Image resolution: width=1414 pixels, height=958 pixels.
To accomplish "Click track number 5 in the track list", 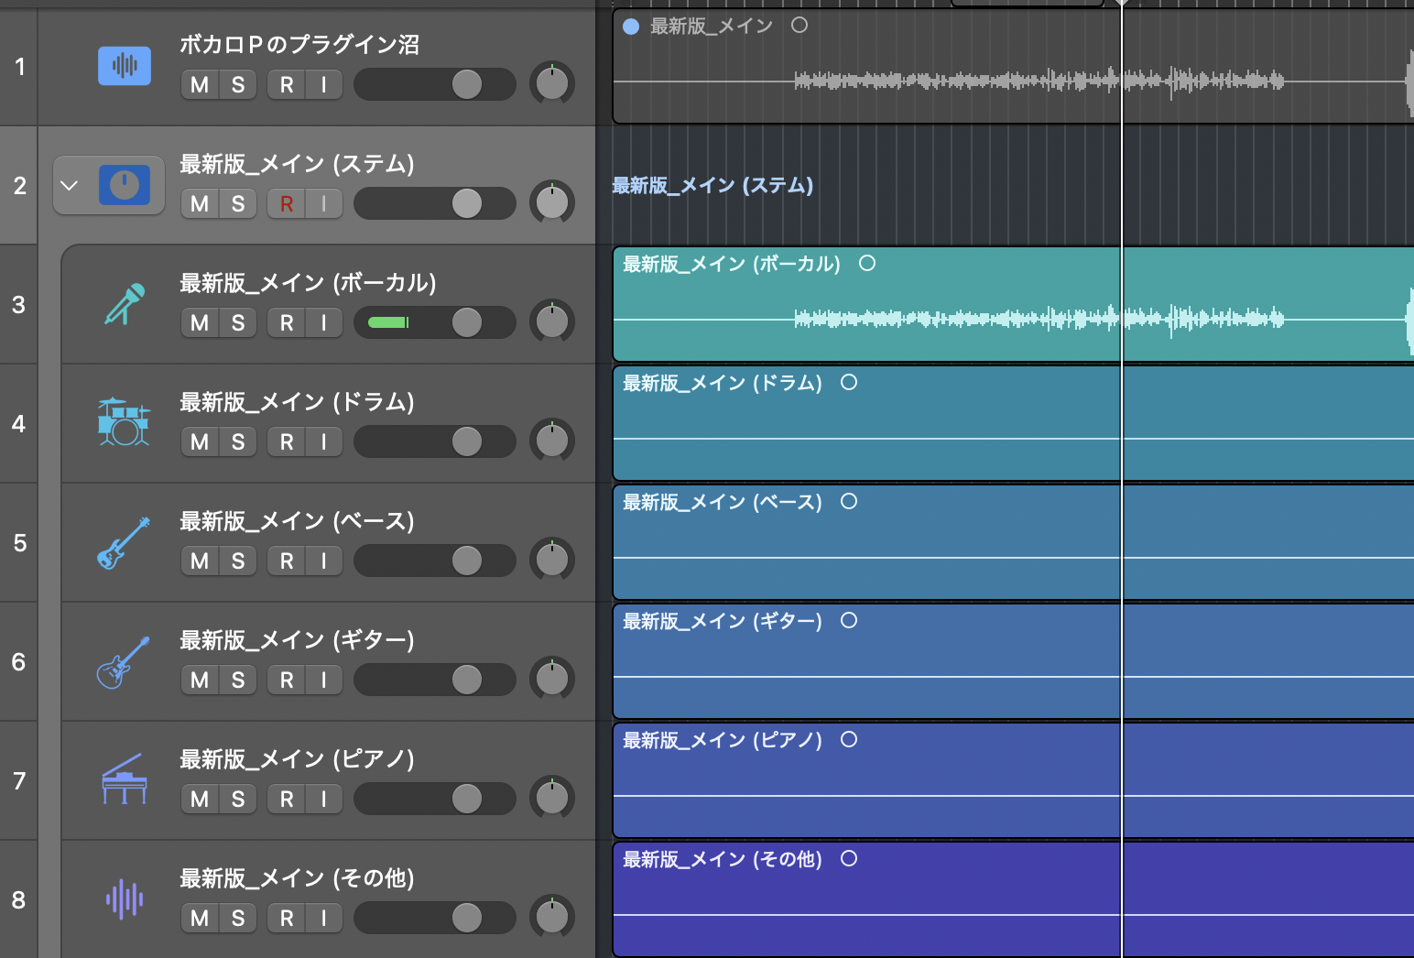I will pos(19,542).
